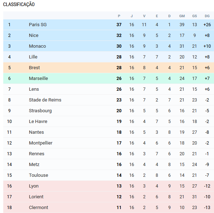Open the Montpellier team link
The image size is (214, 213).
click(x=41, y=143)
